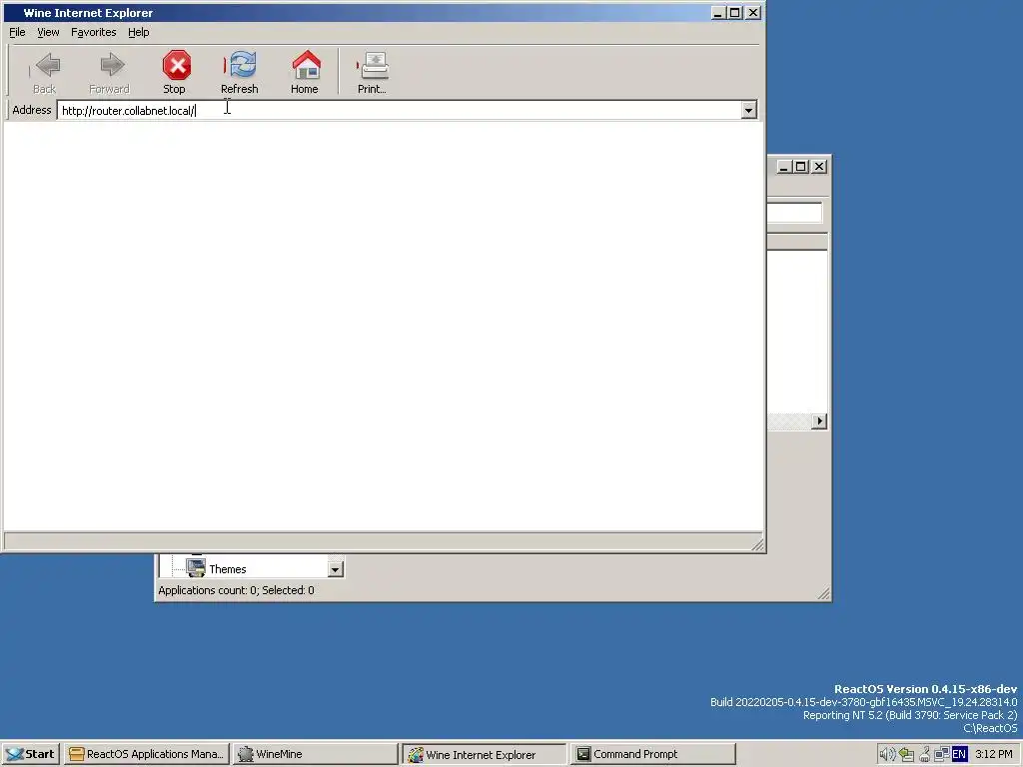Stop page loading with the red Stop icon

pyautogui.click(x=174, y=72)
